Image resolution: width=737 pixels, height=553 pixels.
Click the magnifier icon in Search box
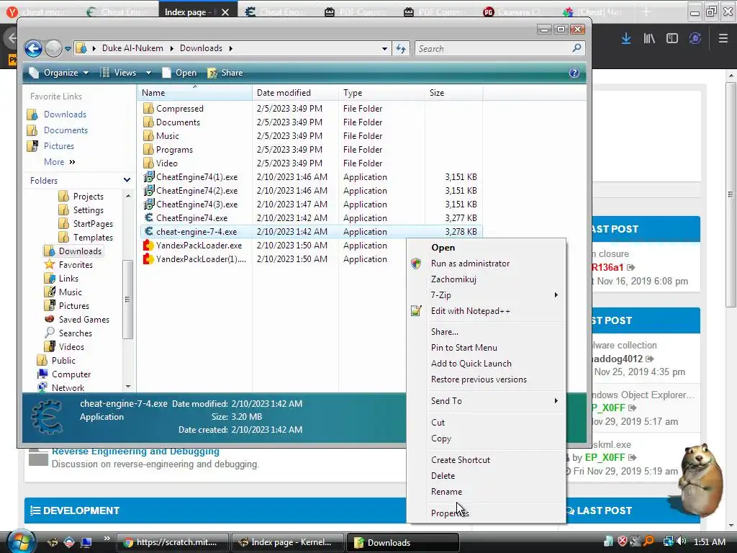577,48
